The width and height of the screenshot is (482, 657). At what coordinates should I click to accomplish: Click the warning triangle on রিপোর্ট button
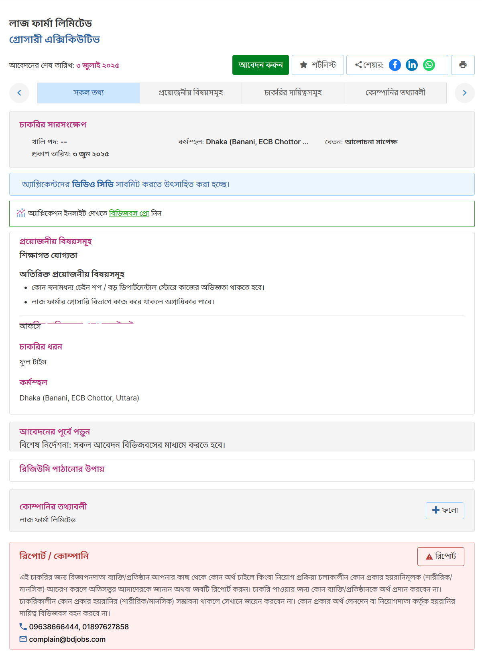pyautogui.click(x=429, y=556)
